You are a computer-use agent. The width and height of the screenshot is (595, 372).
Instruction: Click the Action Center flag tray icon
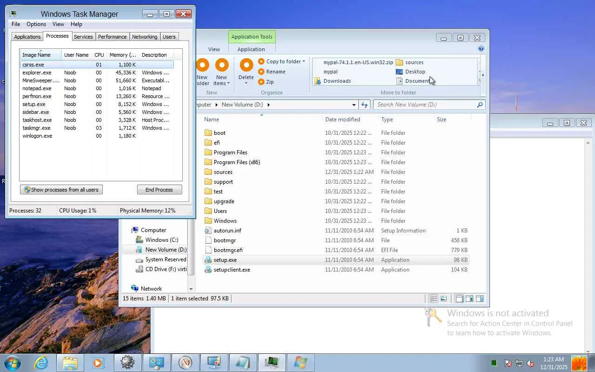(x=508, y=364)
